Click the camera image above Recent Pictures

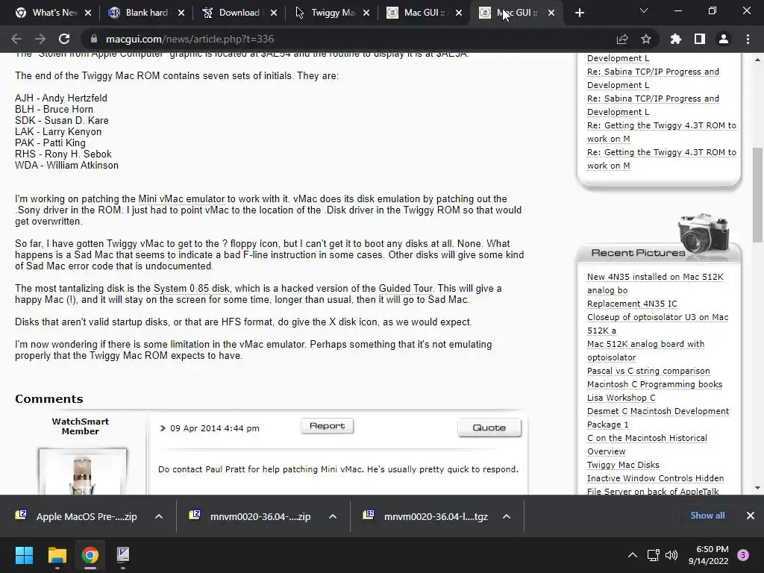pos(703,232)
